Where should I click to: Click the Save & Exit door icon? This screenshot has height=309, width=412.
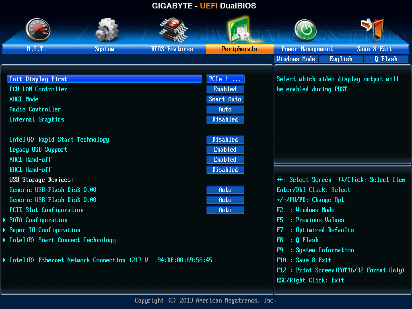[x=373, y=30]
